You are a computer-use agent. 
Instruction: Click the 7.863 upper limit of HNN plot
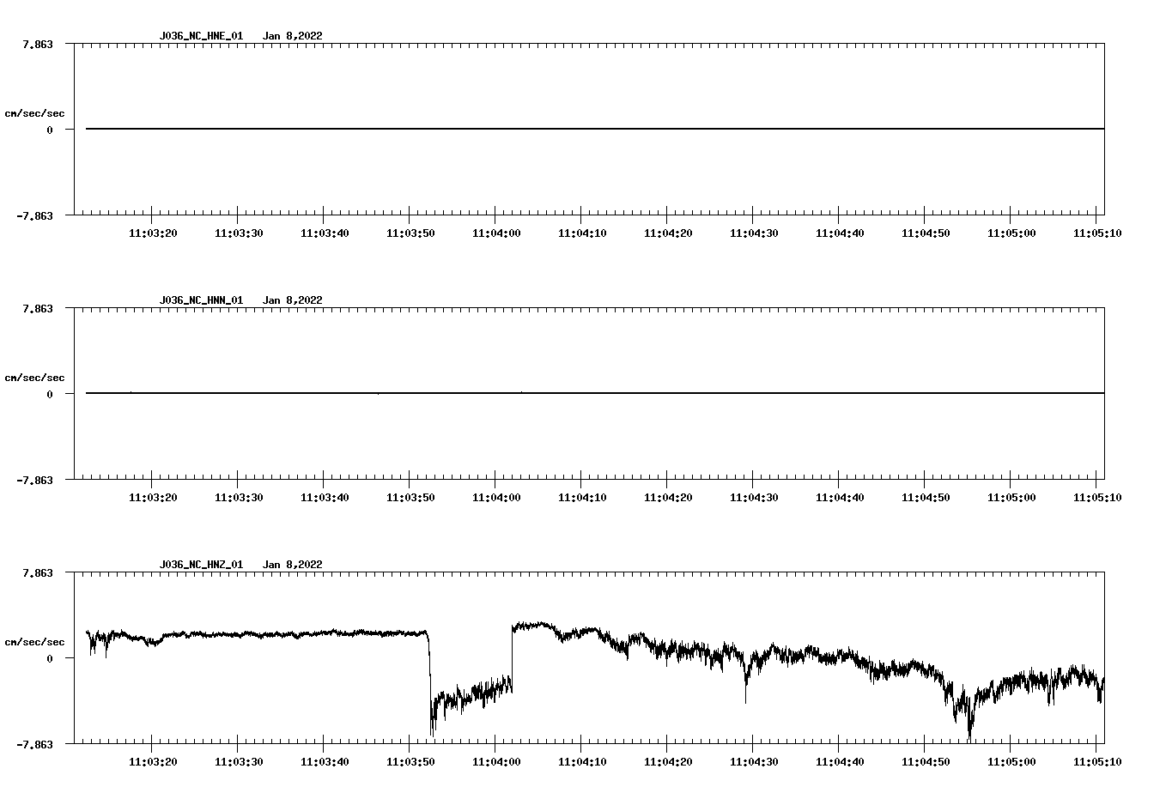pyautogui.click(x=37, y=308)
